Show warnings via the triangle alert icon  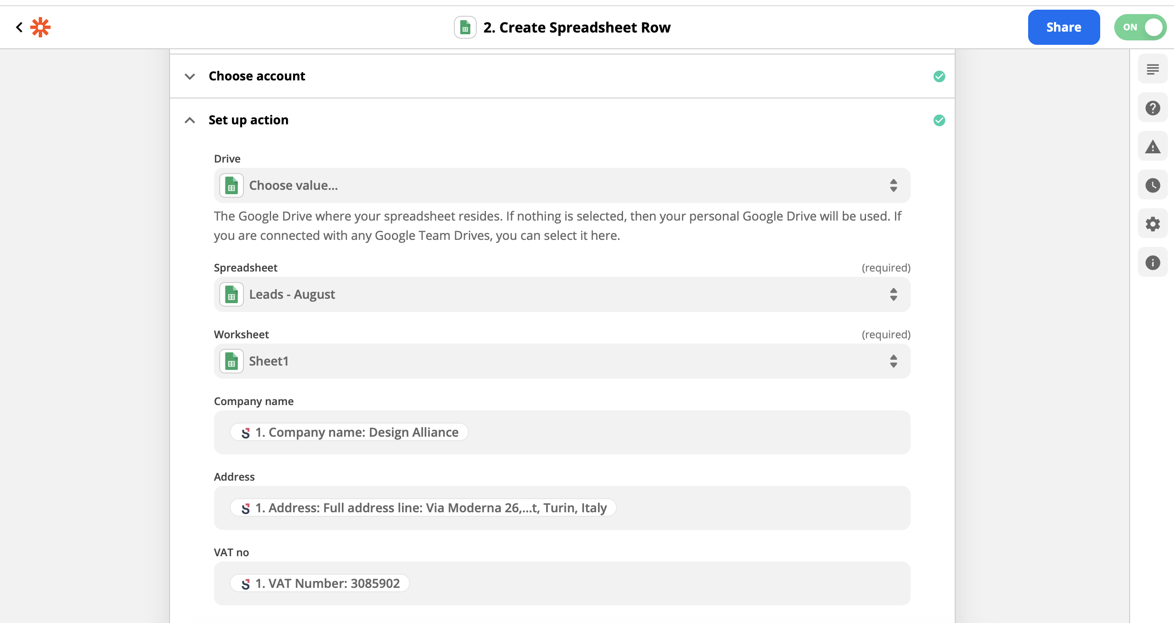(x=1152, y=147)
